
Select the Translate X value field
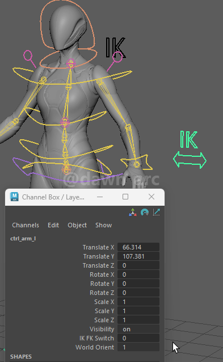tap(138, 247)
